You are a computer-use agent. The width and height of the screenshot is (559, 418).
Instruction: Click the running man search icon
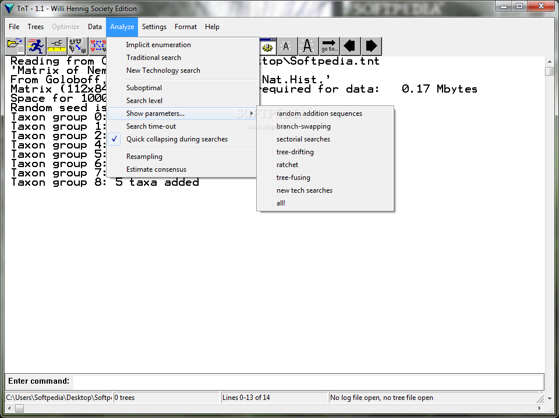[x=36, y=47]
